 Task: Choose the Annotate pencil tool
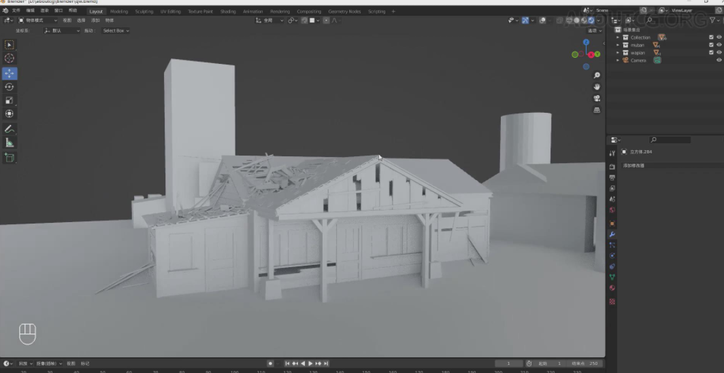pos(10,128)
